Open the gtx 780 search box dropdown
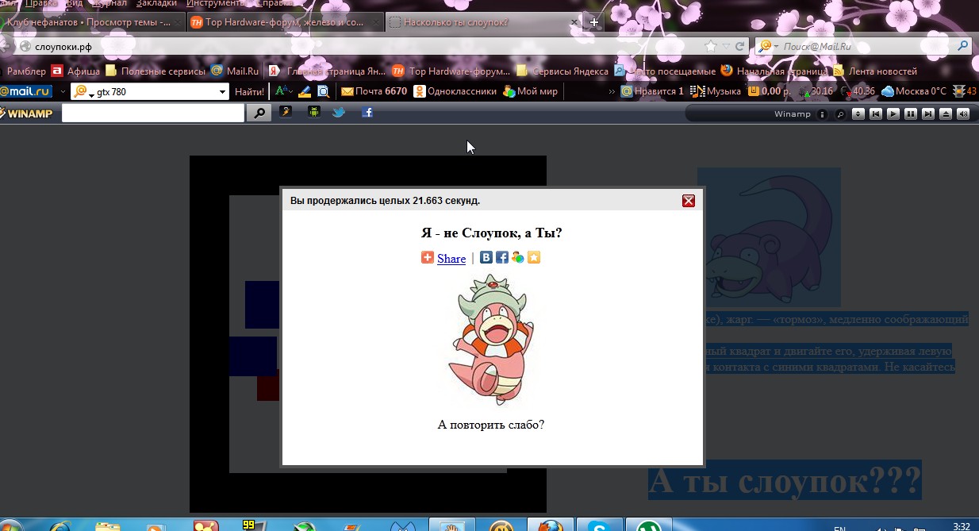Screen dimensions: 979x531 (x=222, y=92)
